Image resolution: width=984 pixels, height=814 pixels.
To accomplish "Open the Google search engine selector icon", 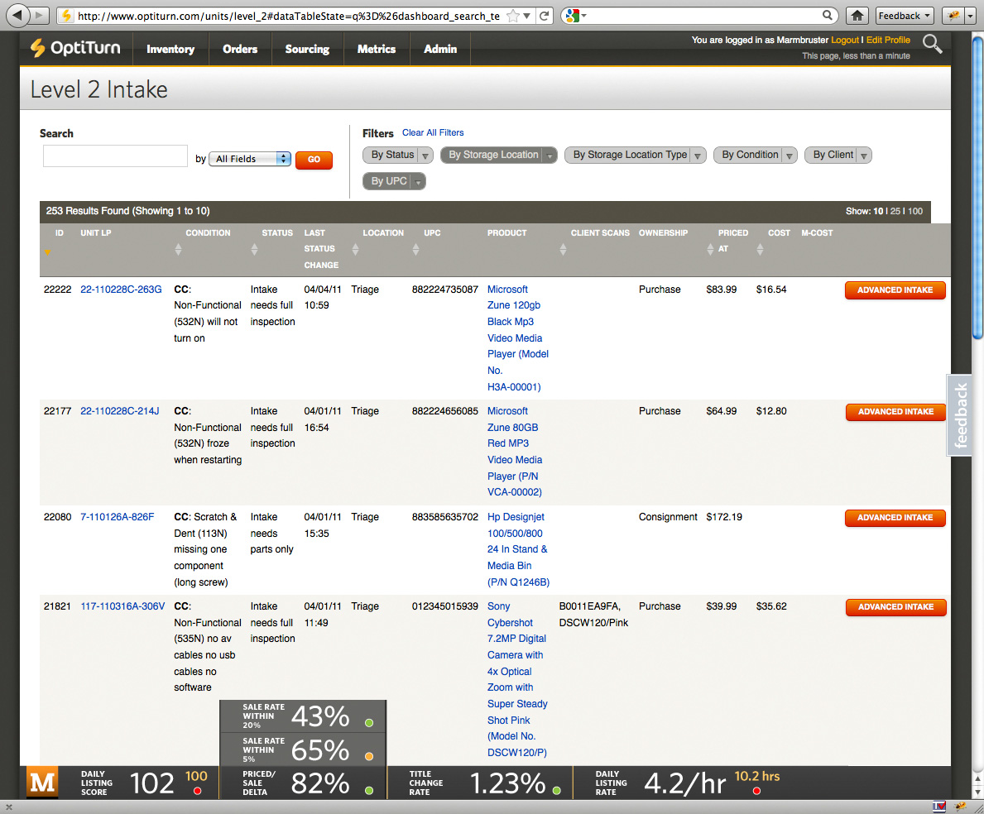I will [573, 17].
